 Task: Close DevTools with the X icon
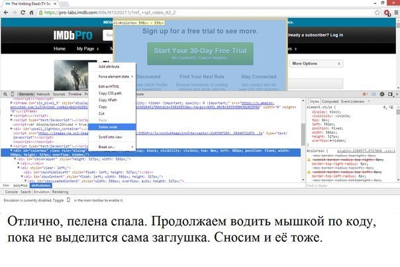(397, 94)
